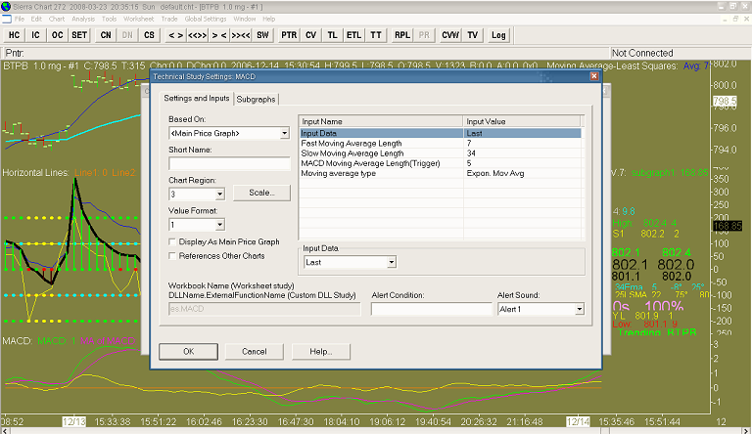Expand the Chart Region dropdown
The image size is (752, 434).
[x=219, y=194]
